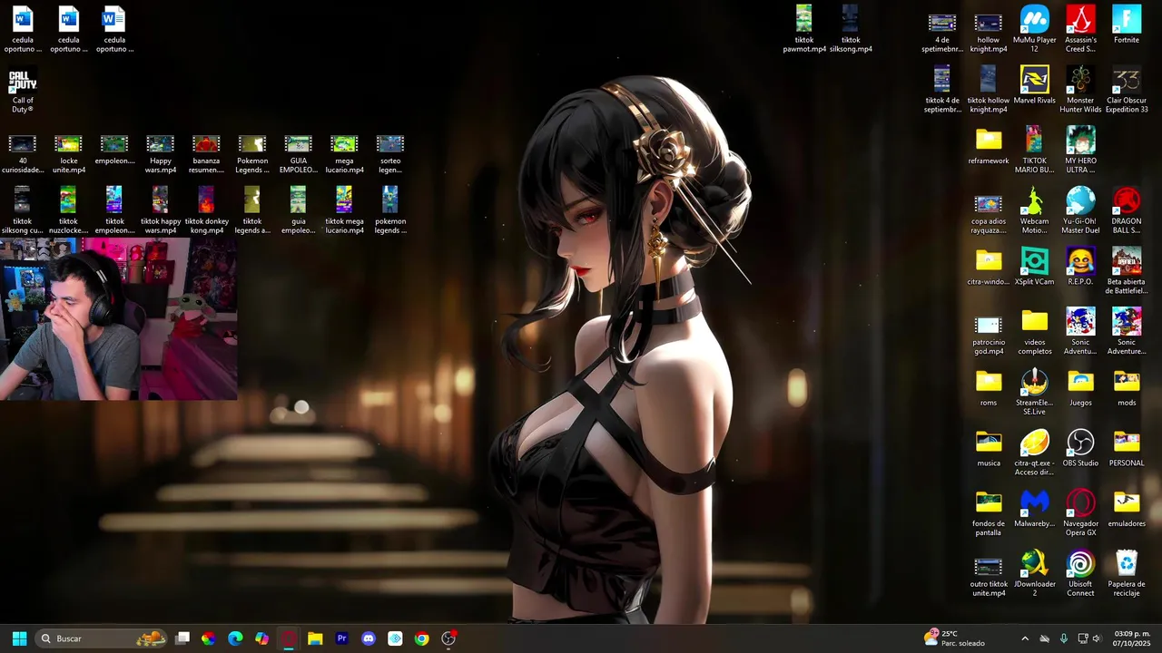Select the Marvel Rivals icon

click(1034, 86)
